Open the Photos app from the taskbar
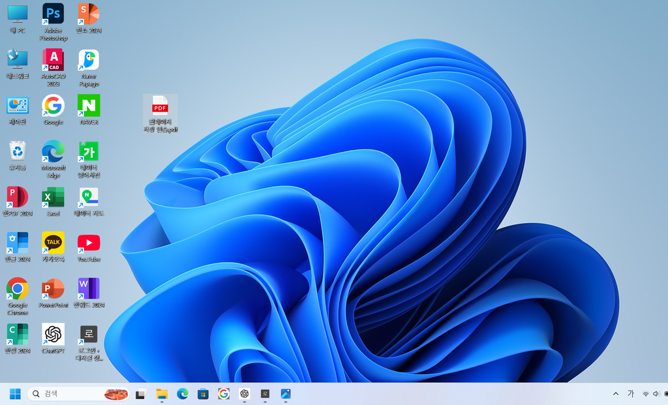668x405 pixels. pos(286,394)
